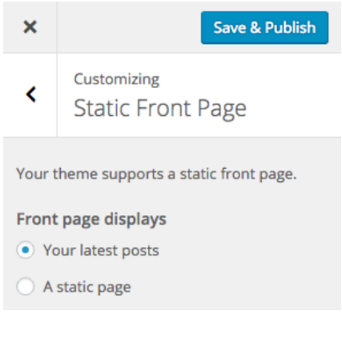
Task: Click the A static page label text
Action: [87, 287]
